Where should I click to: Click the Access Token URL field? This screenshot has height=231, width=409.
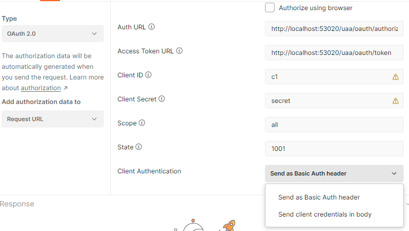pos(334,53)
